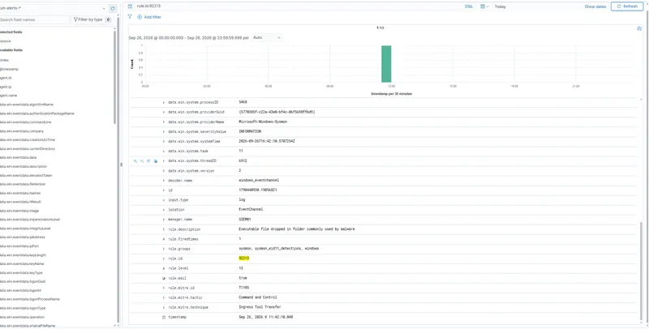
Task: Click the highlighted 92213 rule.id value
Action: tap(244, 258)
